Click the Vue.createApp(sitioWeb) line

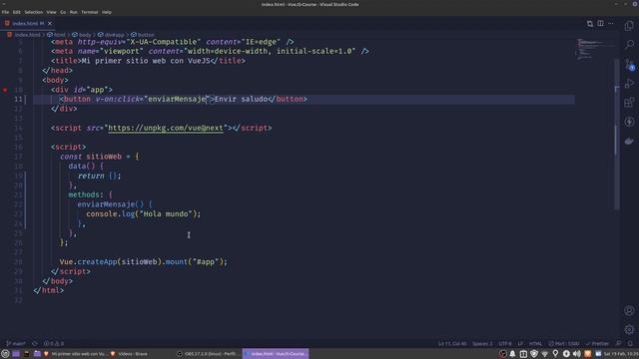coord(144,261)
